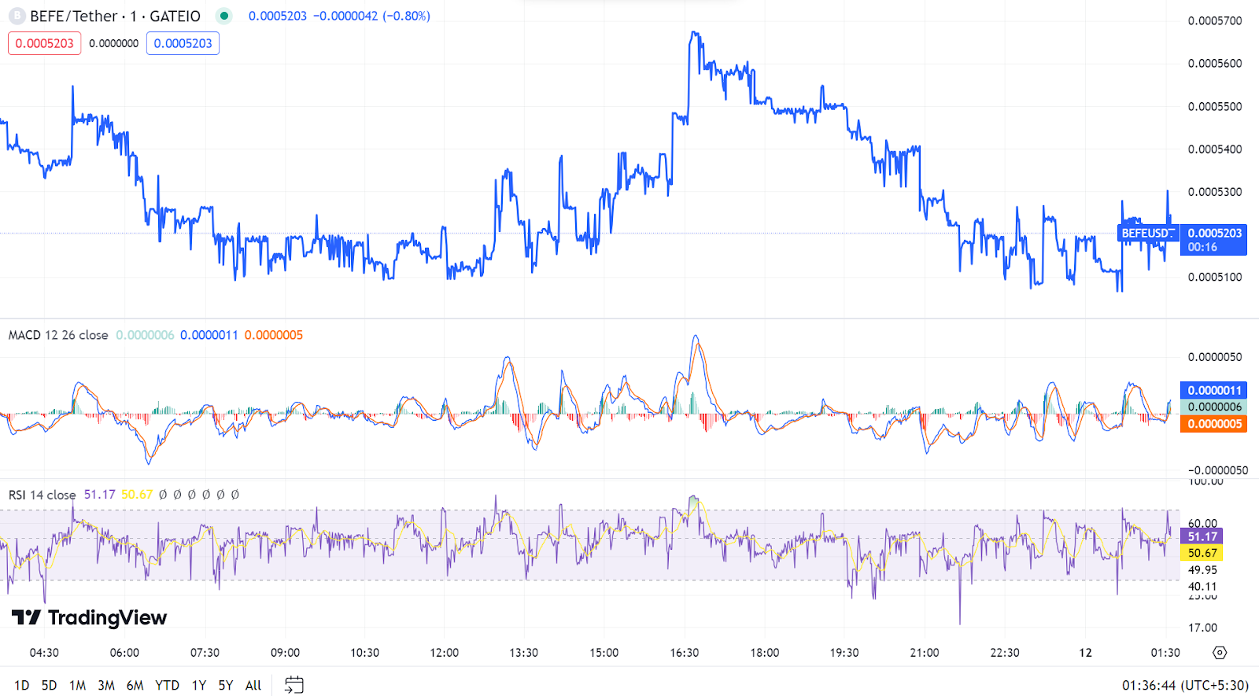Click the MACD legend's orange value 0.0000005
1259x696 pixels.
tap(274, 335)
